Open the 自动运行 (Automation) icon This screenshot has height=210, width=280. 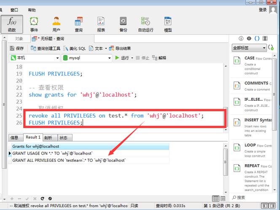click(x=145, y=24)
